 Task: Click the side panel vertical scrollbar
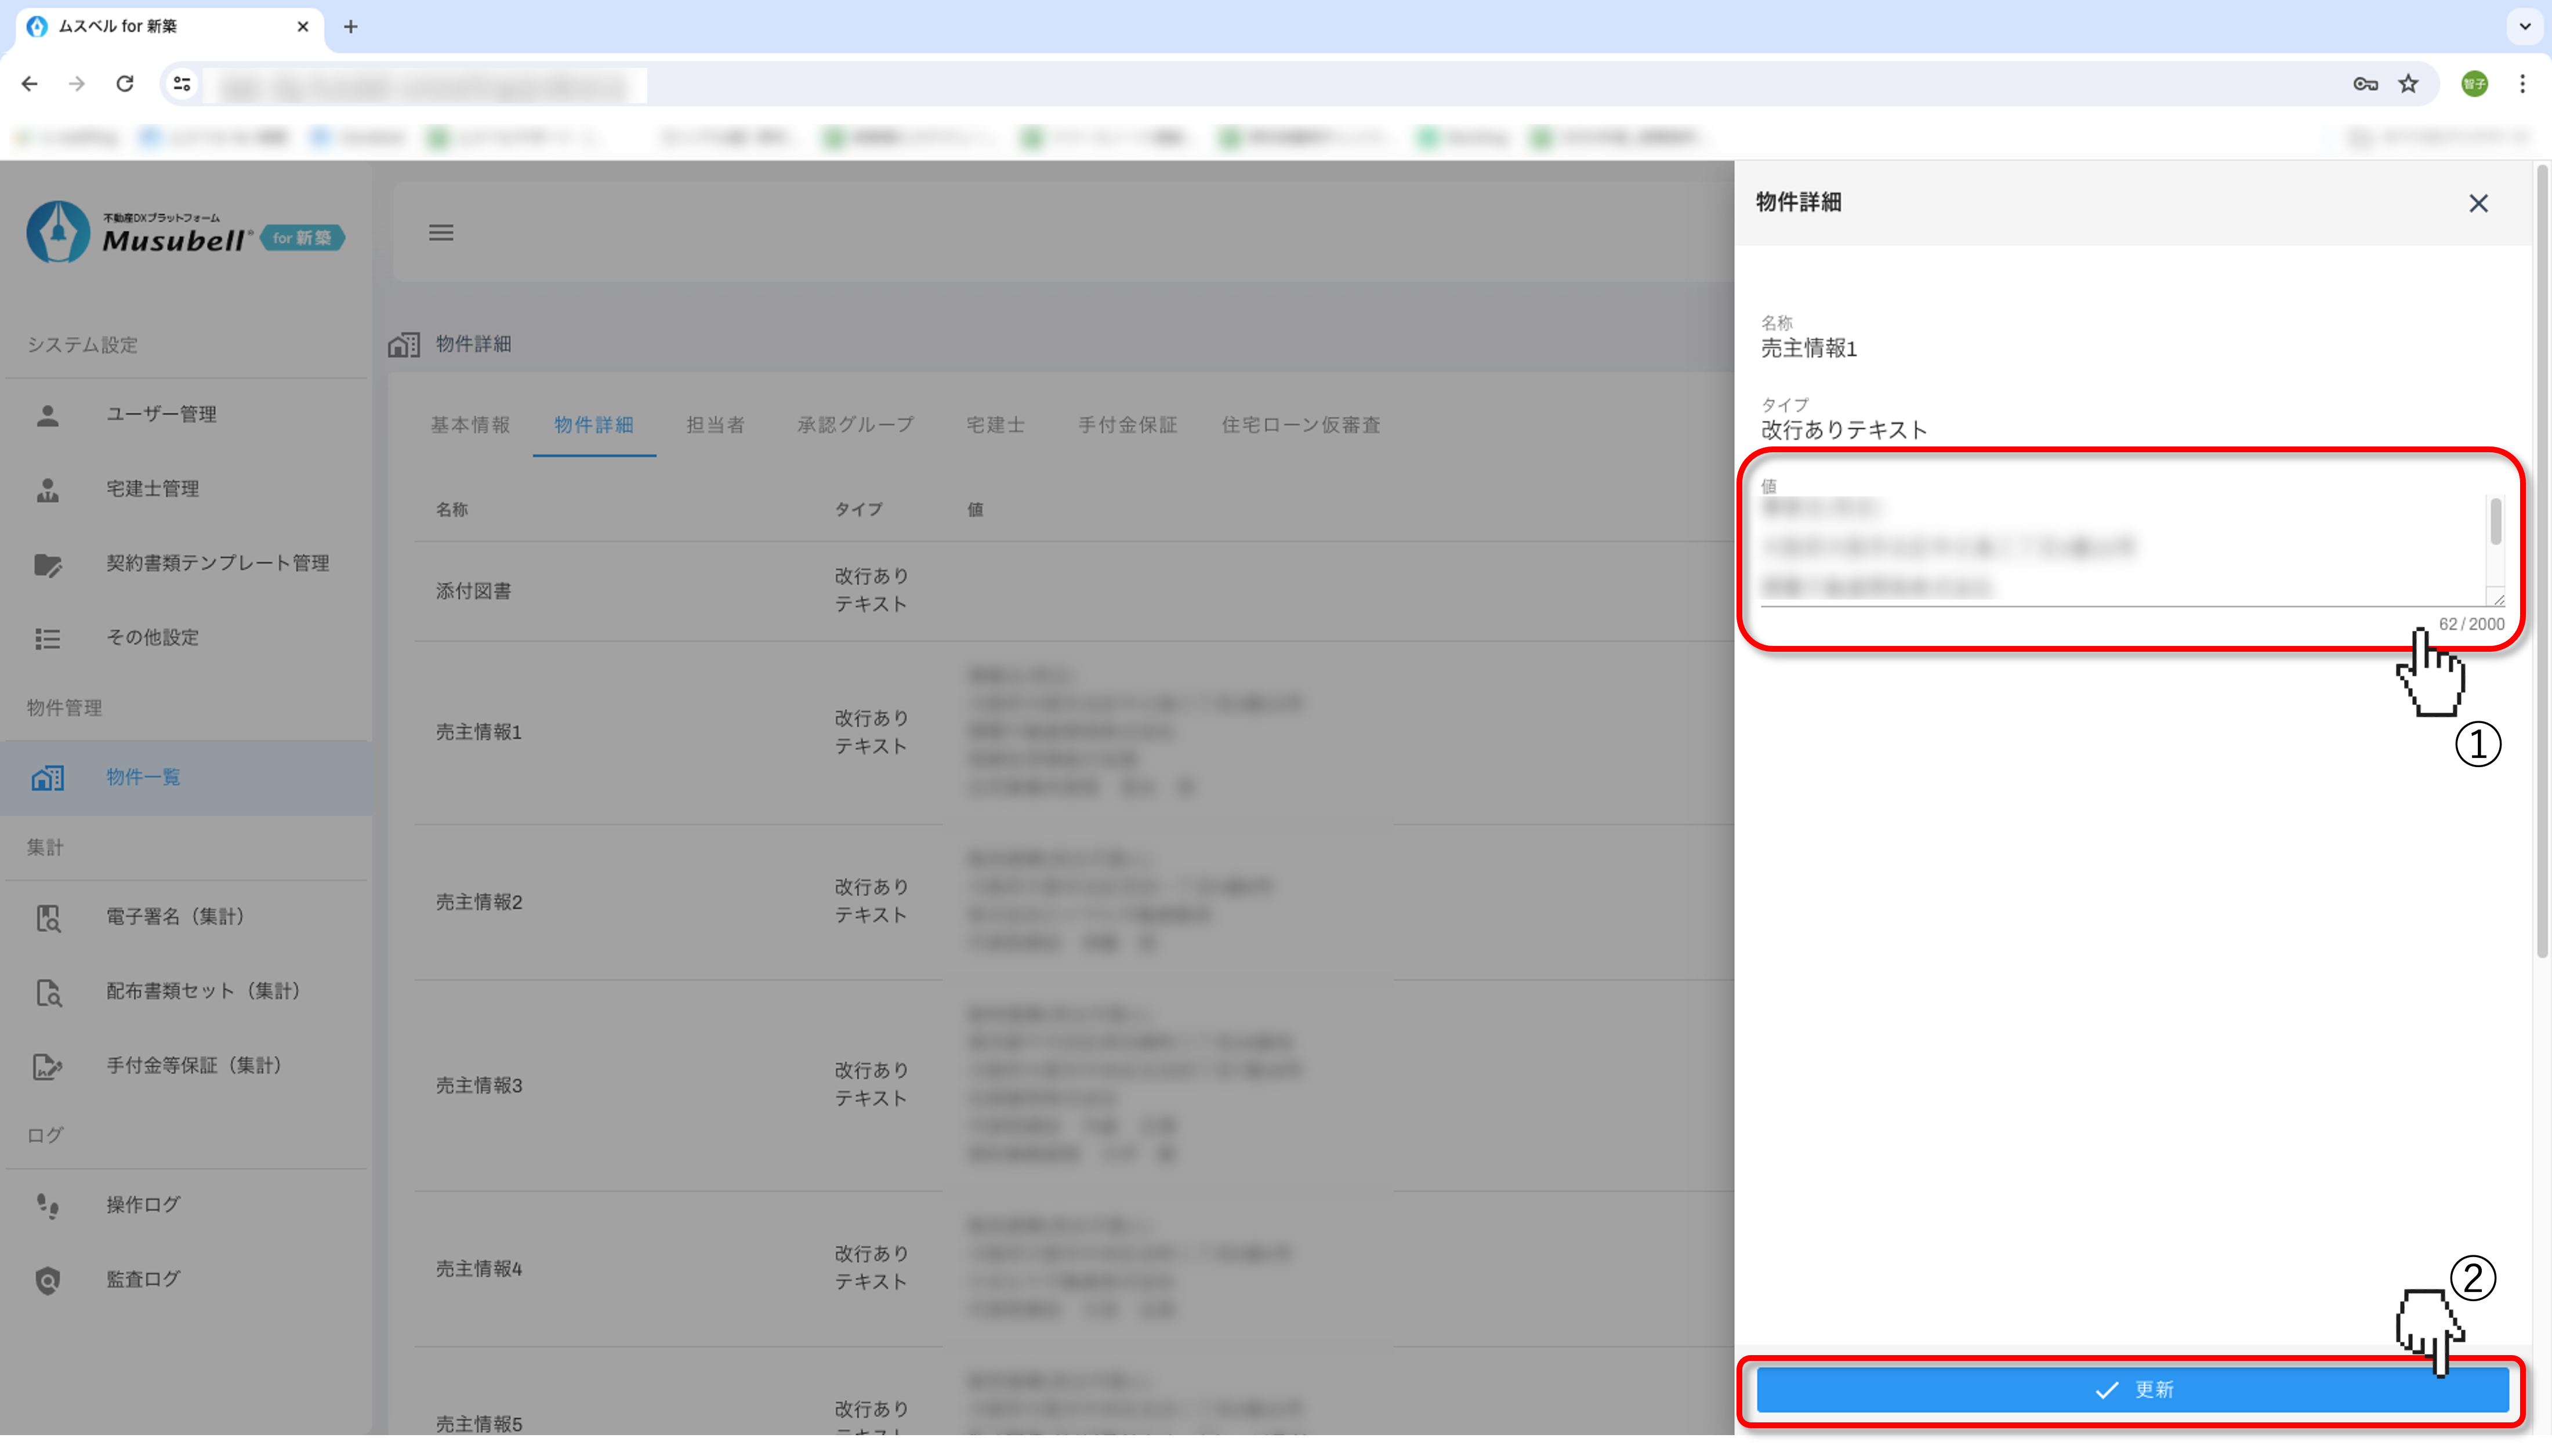pyautogui.click(x=2541, y=560)
